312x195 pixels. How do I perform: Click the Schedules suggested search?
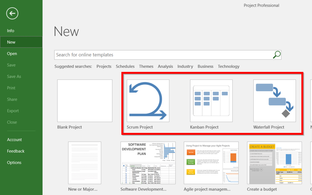[125, 66]
